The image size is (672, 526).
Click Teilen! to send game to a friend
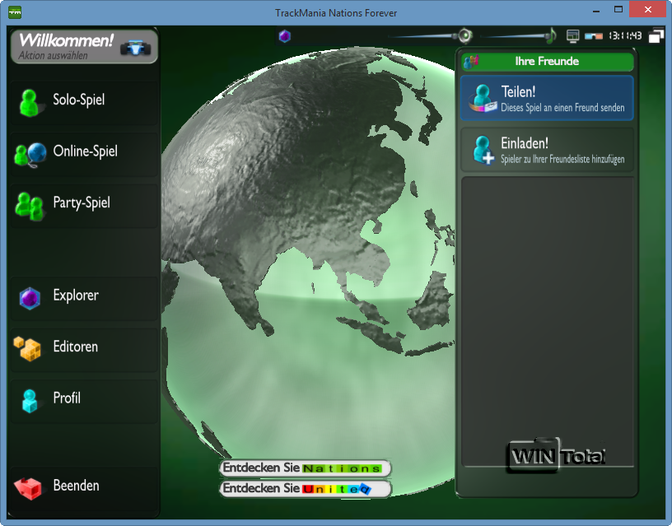[547, 99]
